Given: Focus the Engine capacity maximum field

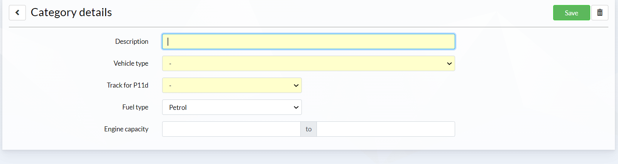Looking at the screenshot, I should pyautogui.click(x=386, y=129).
